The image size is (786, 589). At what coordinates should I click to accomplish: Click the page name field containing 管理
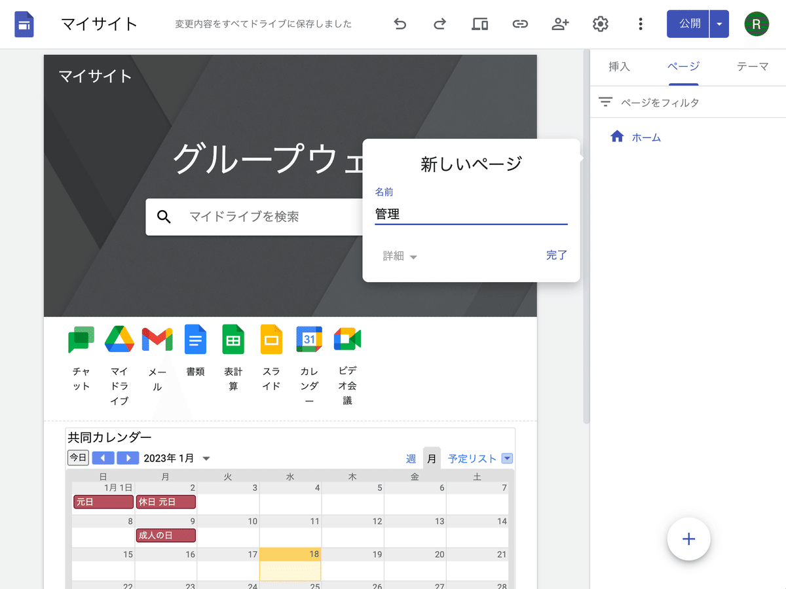click(471, 214)
